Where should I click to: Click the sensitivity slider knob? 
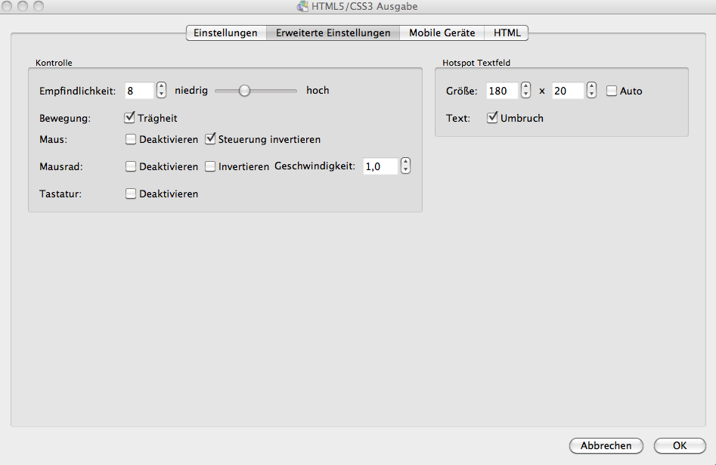point(244,91)
